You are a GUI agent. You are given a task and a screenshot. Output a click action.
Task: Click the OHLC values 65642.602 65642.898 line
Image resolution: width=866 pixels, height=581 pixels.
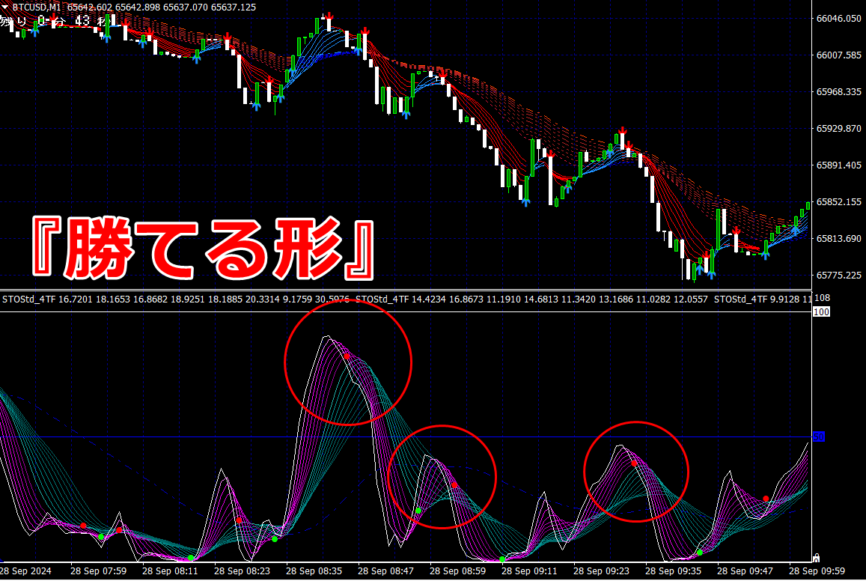click(x=162, y=7)
